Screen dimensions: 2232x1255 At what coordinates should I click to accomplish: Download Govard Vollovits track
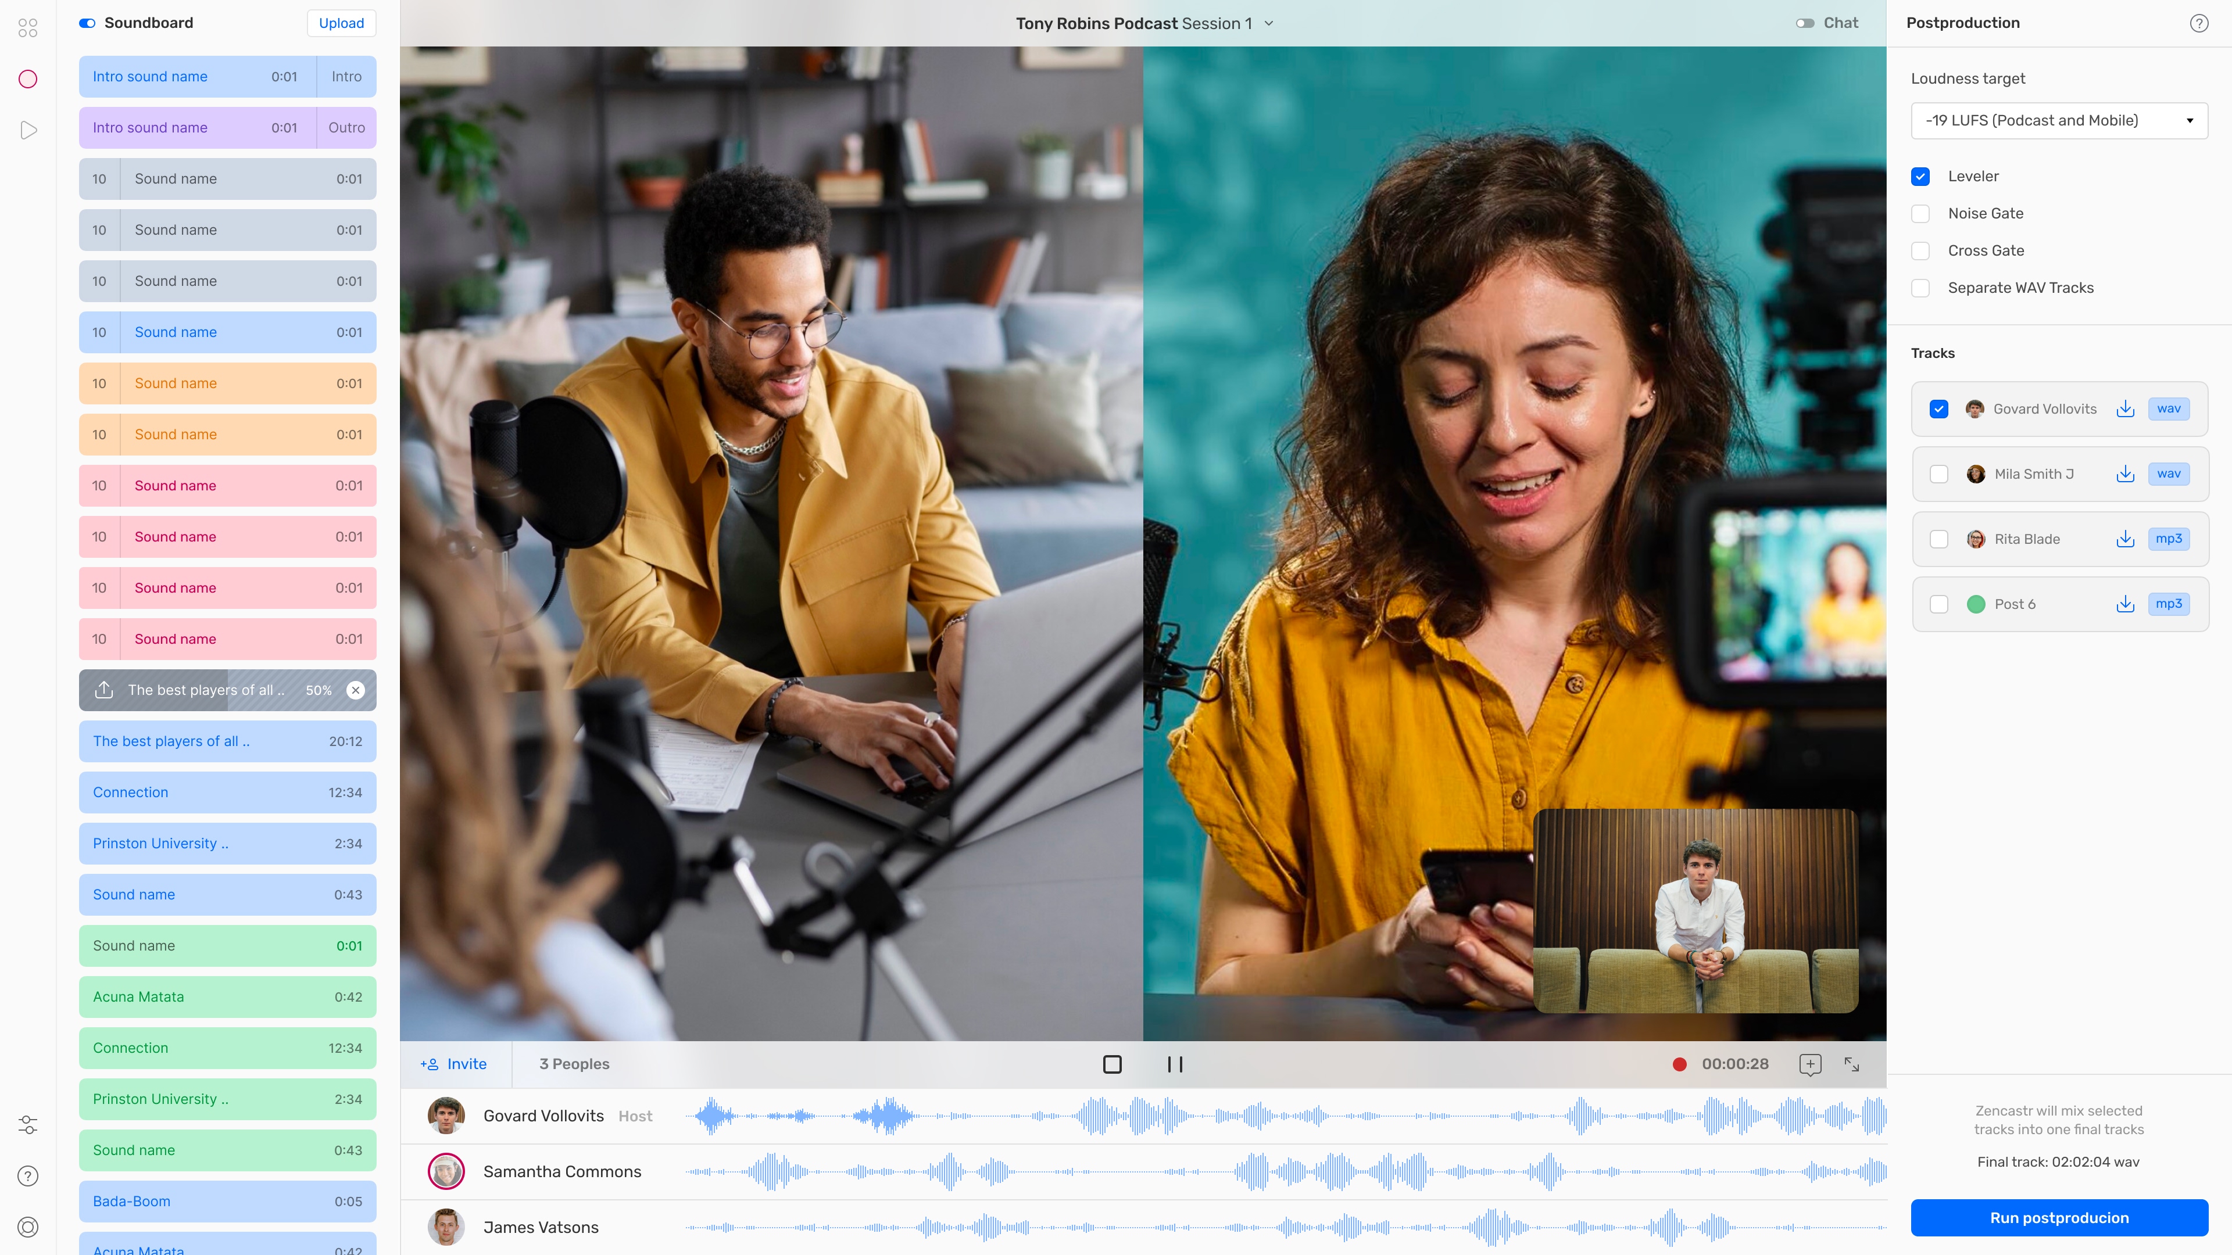pyautogui.click(x=2124, y=409)
